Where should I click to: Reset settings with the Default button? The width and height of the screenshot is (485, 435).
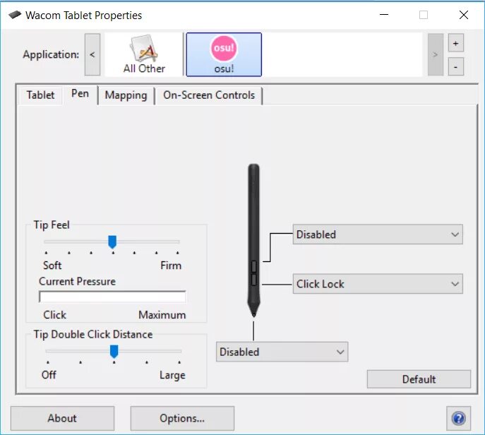point(419,379)
